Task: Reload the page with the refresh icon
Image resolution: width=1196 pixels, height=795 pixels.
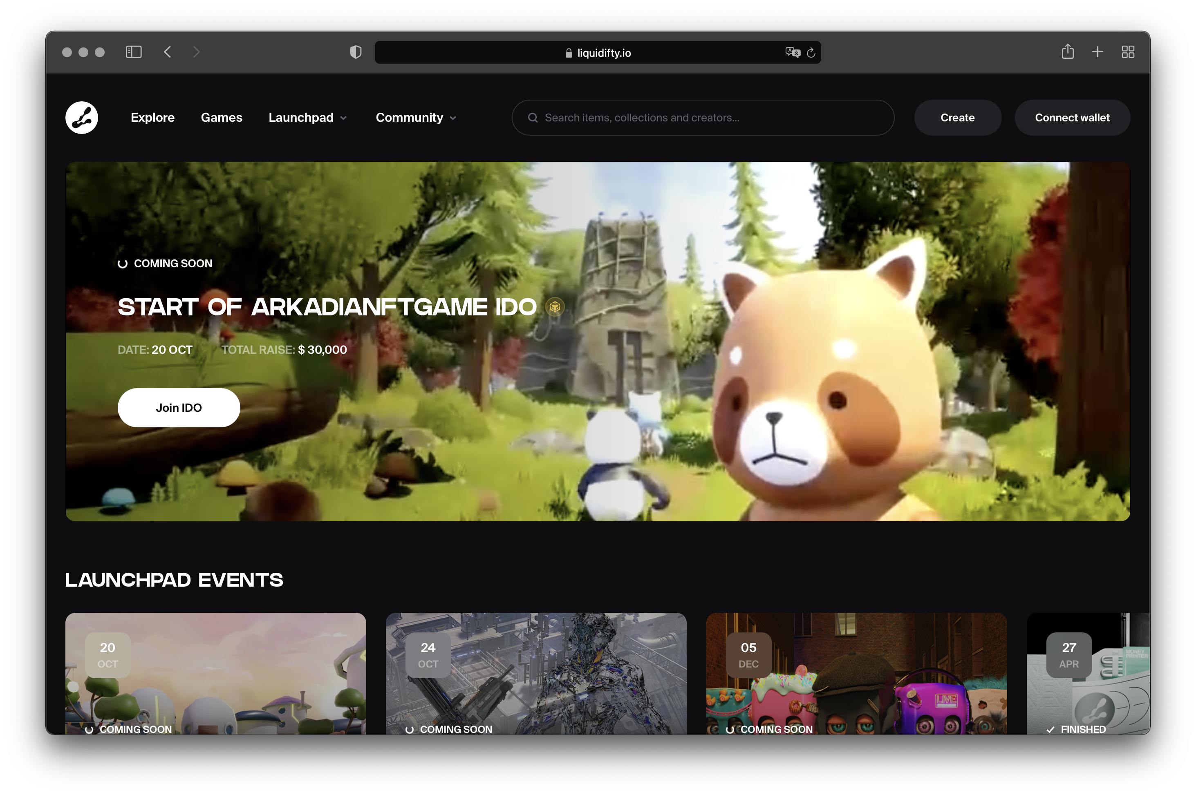Action: 811,53
